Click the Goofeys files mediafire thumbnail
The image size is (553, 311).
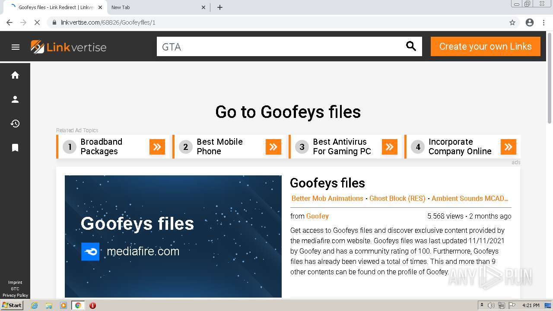[x=173, y=236]
